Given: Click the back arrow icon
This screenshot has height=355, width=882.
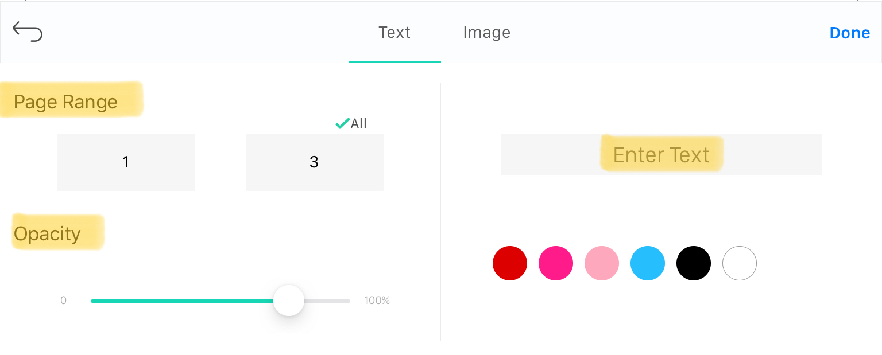Looking at the screenshot, I should (28, 32).
